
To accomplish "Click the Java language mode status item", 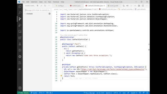I will pos(124,93).
